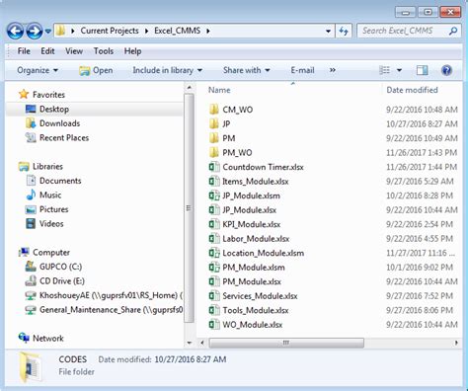Sort by the Name column header
This screenshot has width=468, height=391.
pos(219,90)
